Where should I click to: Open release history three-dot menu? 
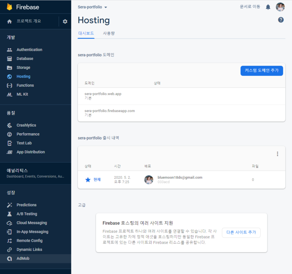click(x=277, y=154)
